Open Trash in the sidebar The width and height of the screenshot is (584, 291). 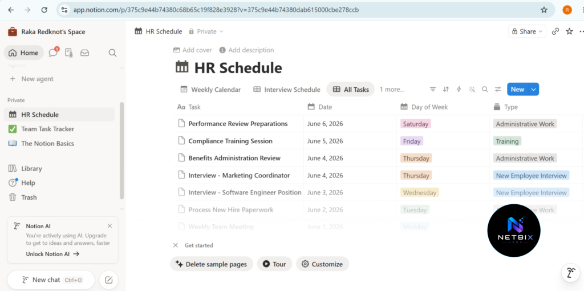tap(59, 197)
